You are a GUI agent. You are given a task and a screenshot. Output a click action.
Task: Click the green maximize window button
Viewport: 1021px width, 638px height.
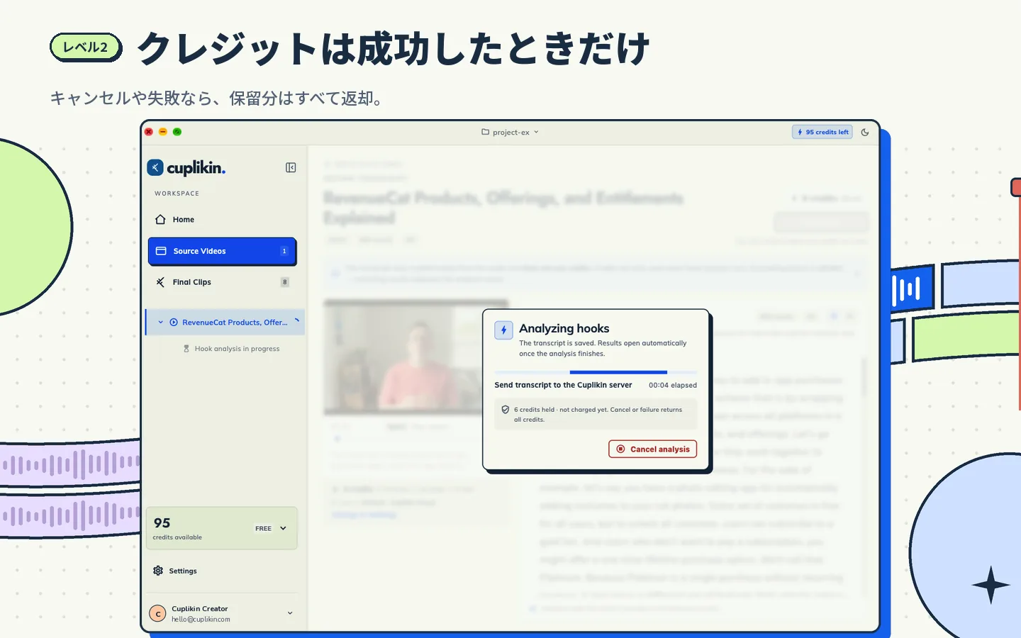(x=177, y=132)
